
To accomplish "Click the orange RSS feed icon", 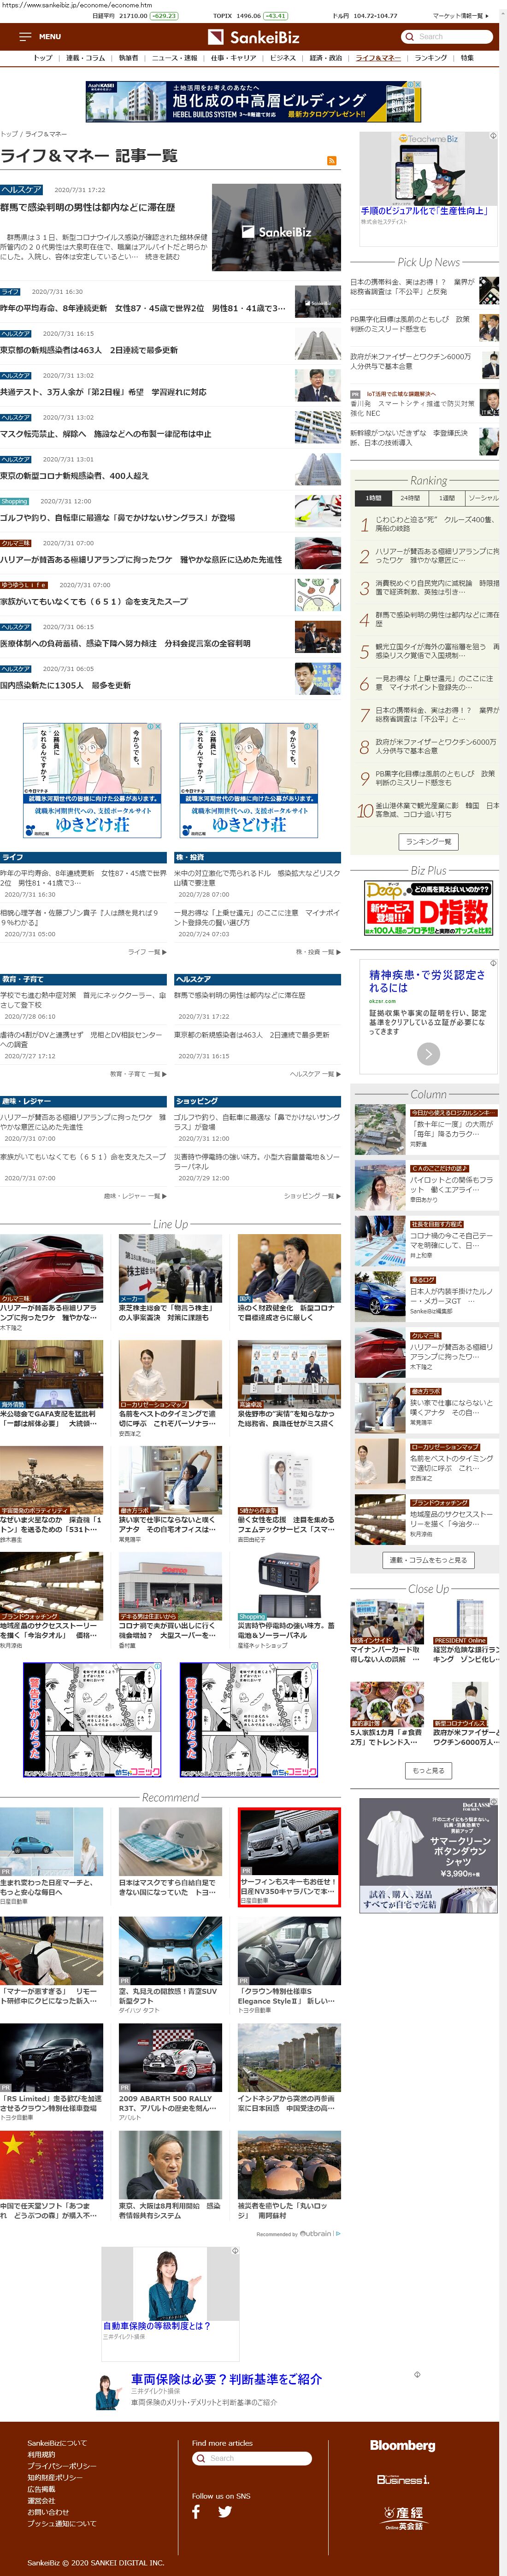I will 331,160.
